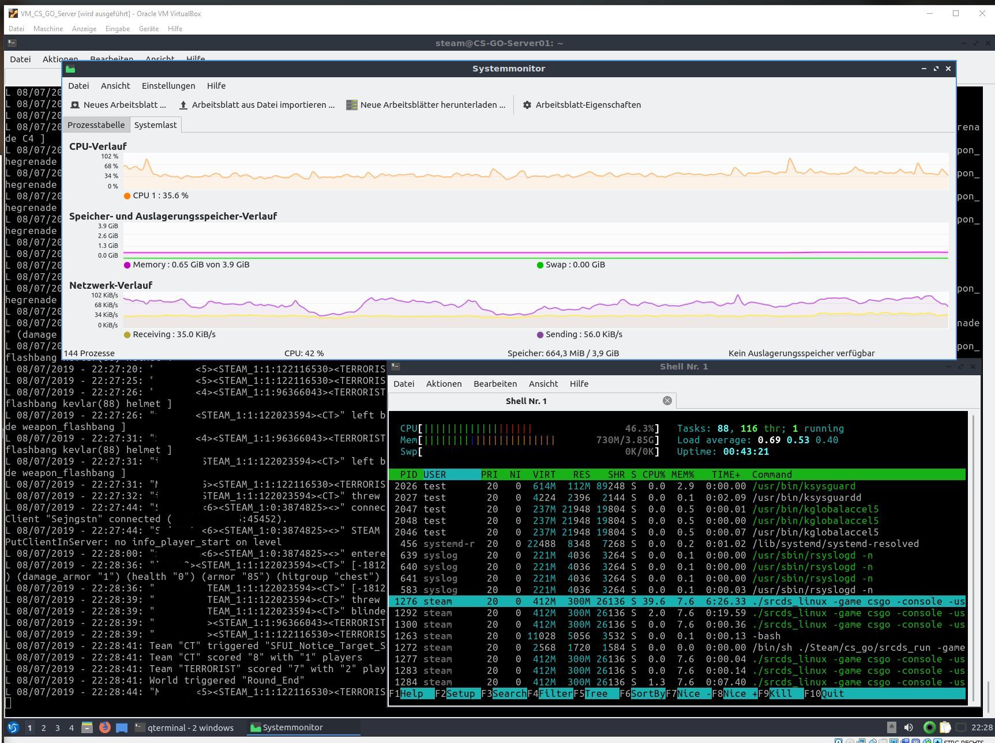Open the volume icon in the system tray

pos(908,727)
